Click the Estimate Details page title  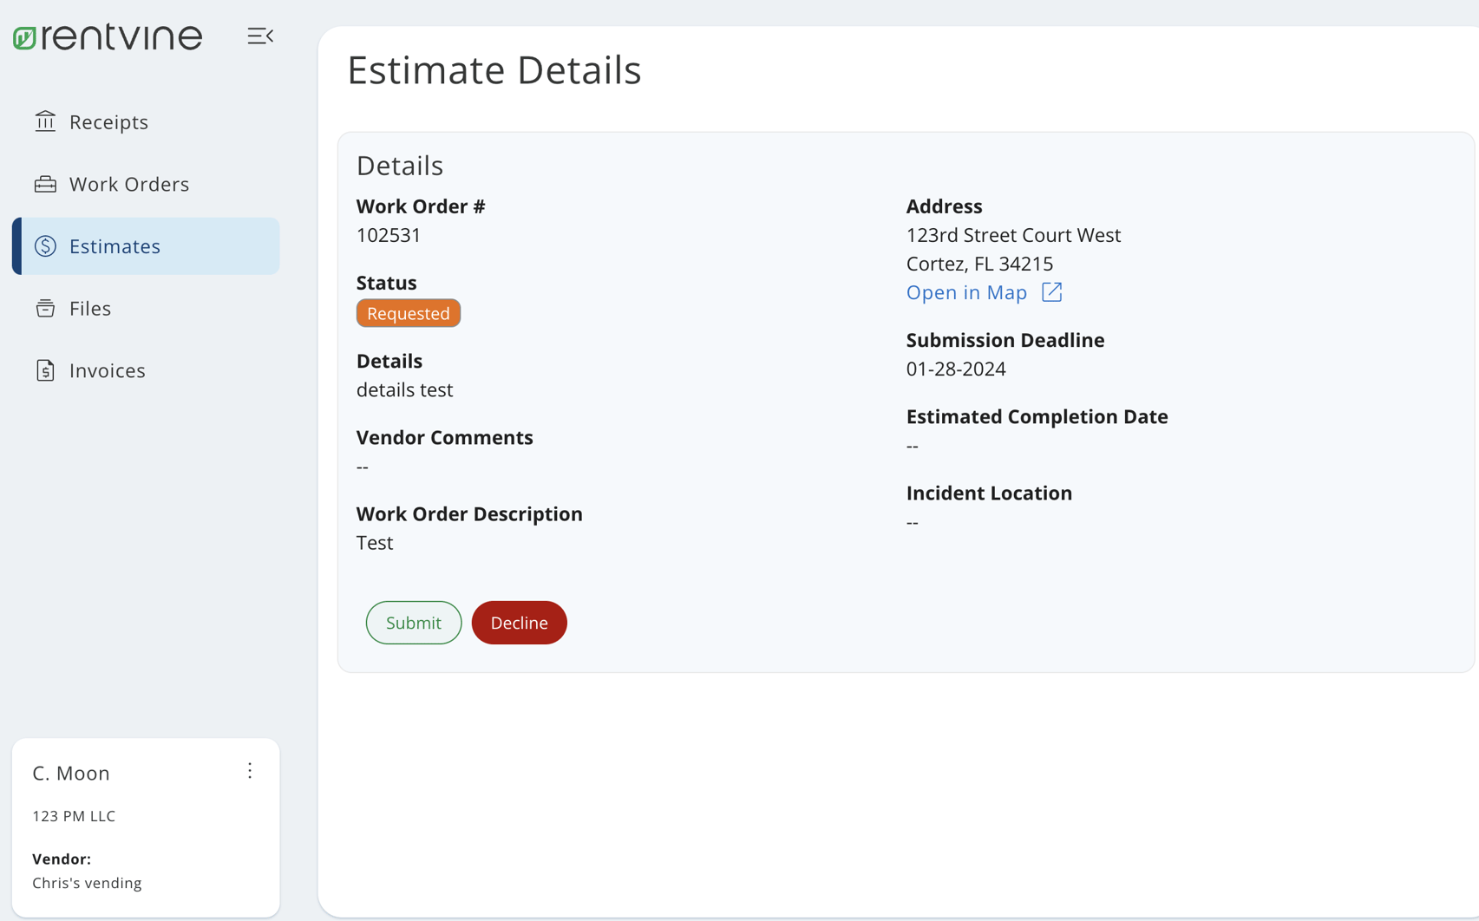tap(494, 70)
